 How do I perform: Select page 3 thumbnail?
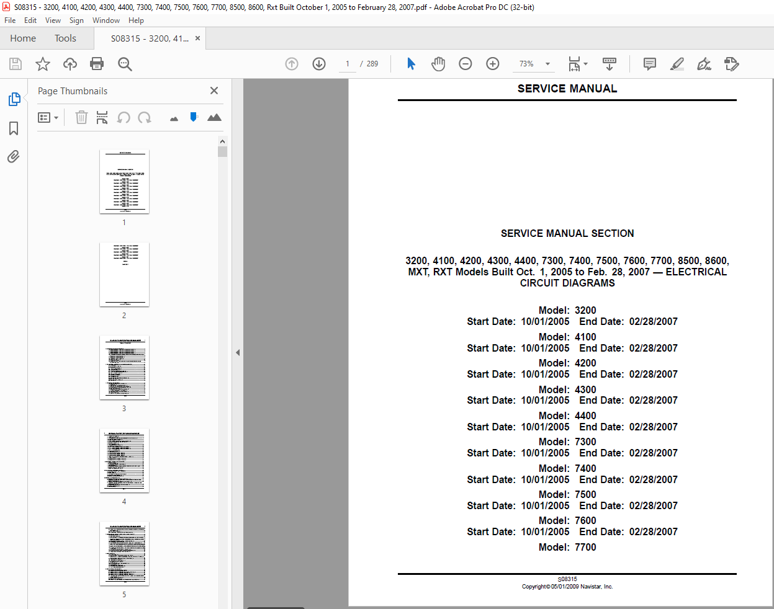(x=124, y=368)
